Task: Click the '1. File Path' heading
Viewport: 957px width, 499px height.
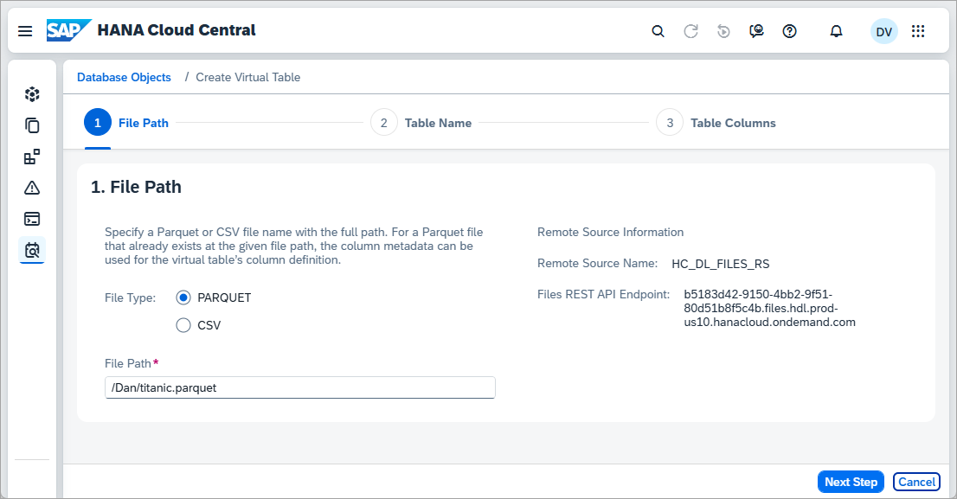Action: (136, 187)
